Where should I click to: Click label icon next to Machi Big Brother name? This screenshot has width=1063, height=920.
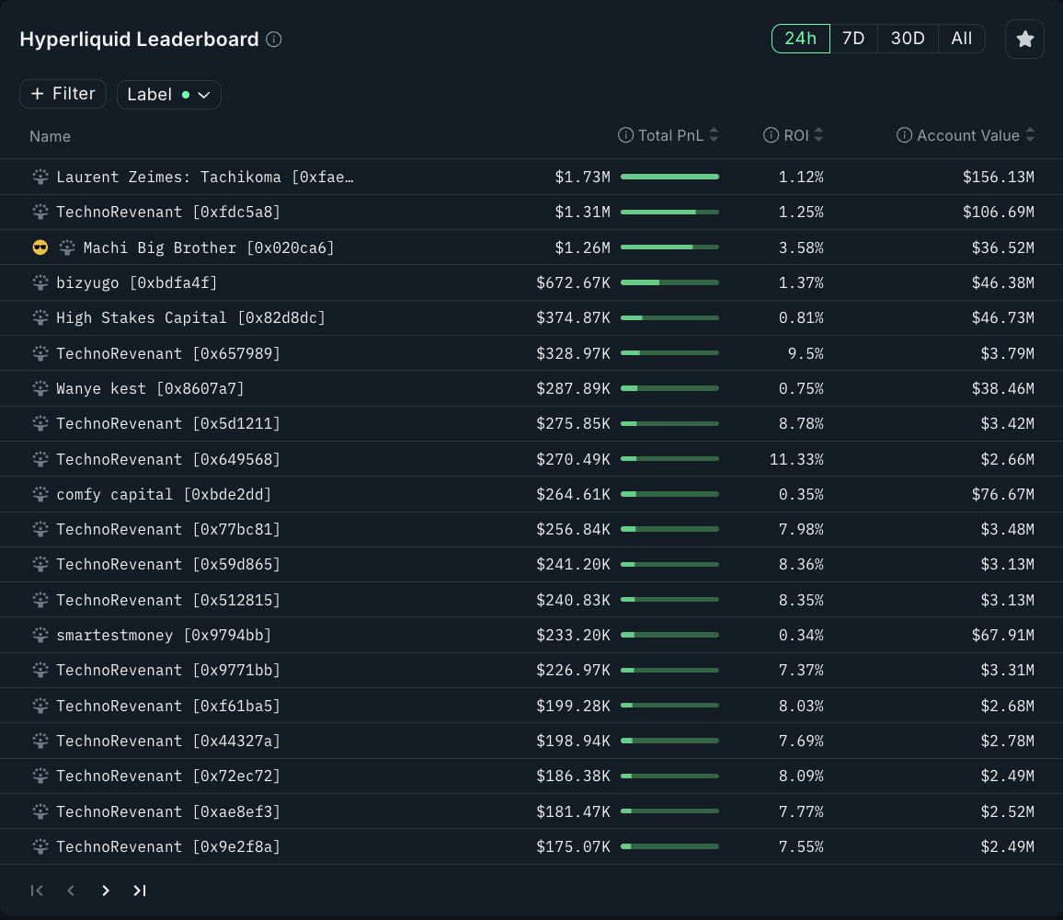[66, 247]
